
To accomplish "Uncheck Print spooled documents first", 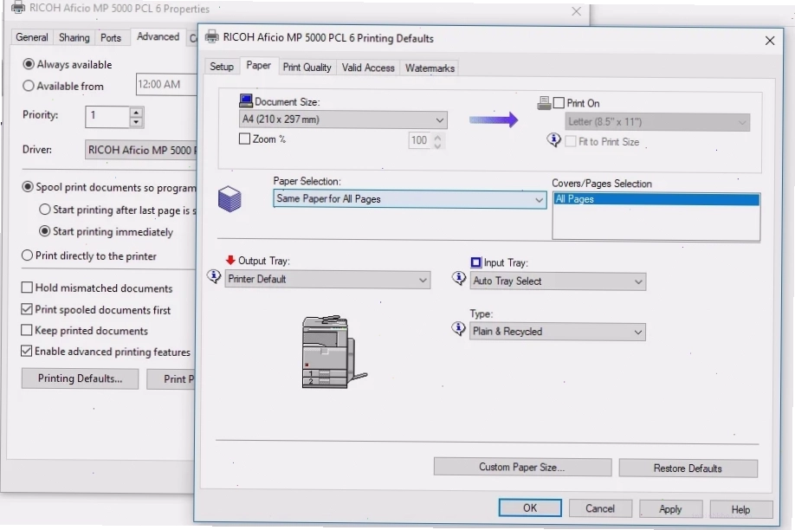I will tap(27, 309).
